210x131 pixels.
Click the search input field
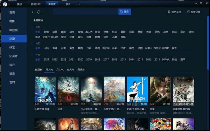(x=86, y=12)
